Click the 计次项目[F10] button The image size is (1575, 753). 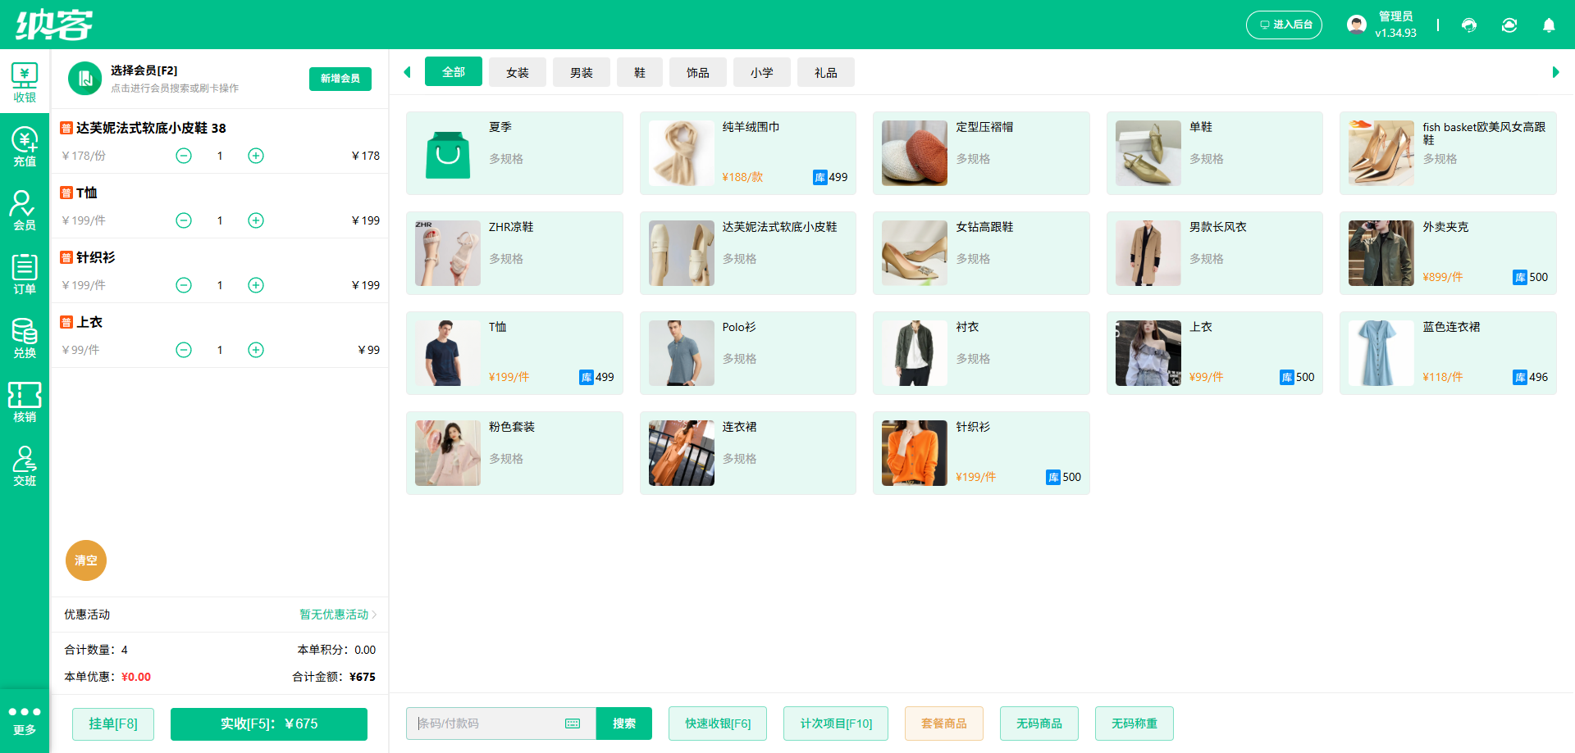point(836,724)
